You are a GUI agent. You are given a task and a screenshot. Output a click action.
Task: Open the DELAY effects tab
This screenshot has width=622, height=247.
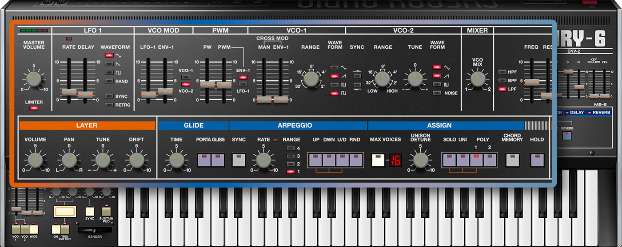coord(574,113)
